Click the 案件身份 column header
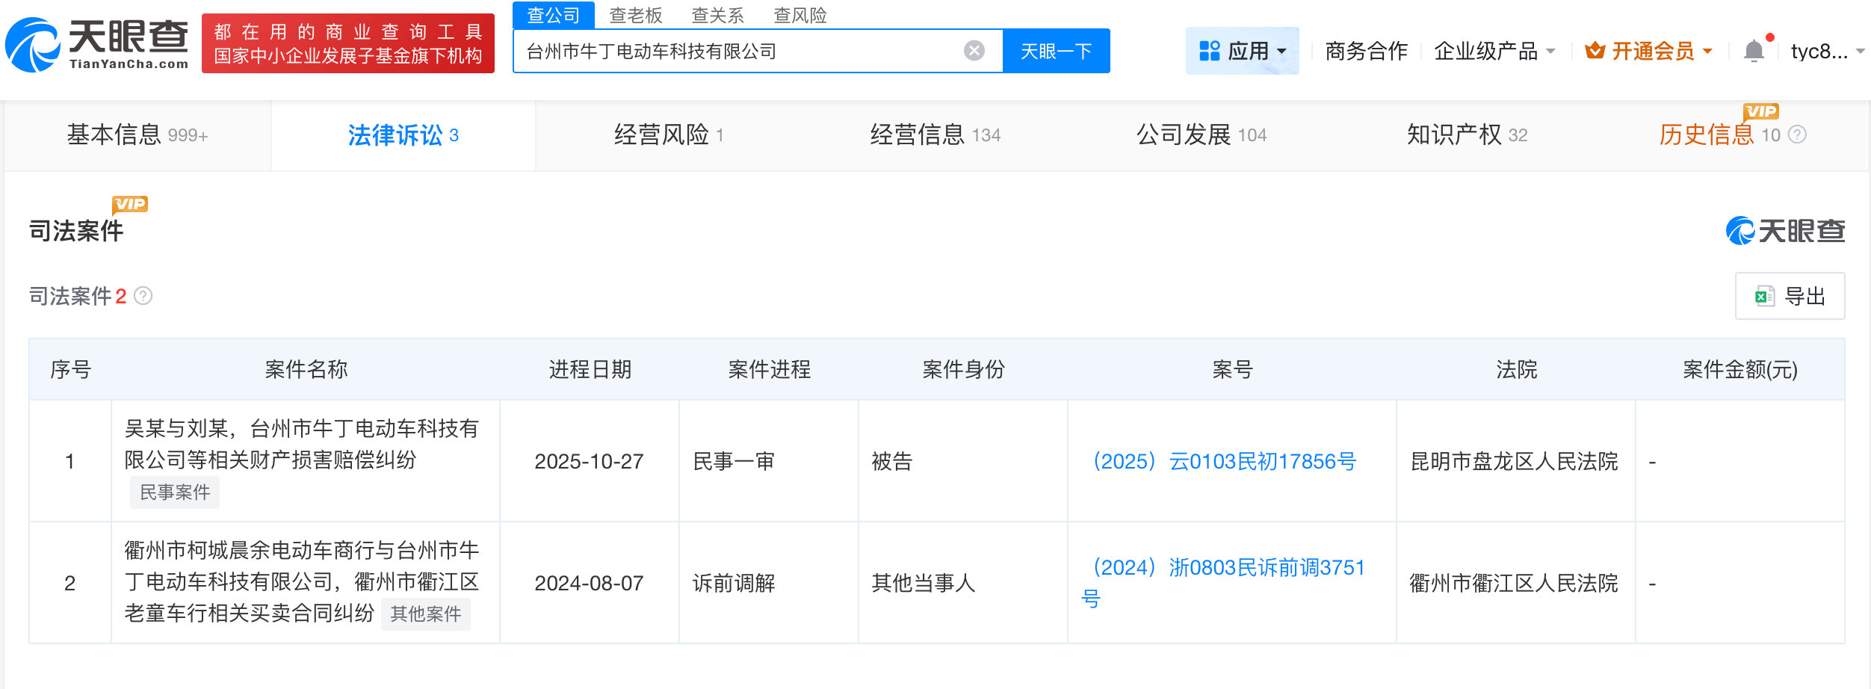The image size is (1871, 689). pos(964,369)
